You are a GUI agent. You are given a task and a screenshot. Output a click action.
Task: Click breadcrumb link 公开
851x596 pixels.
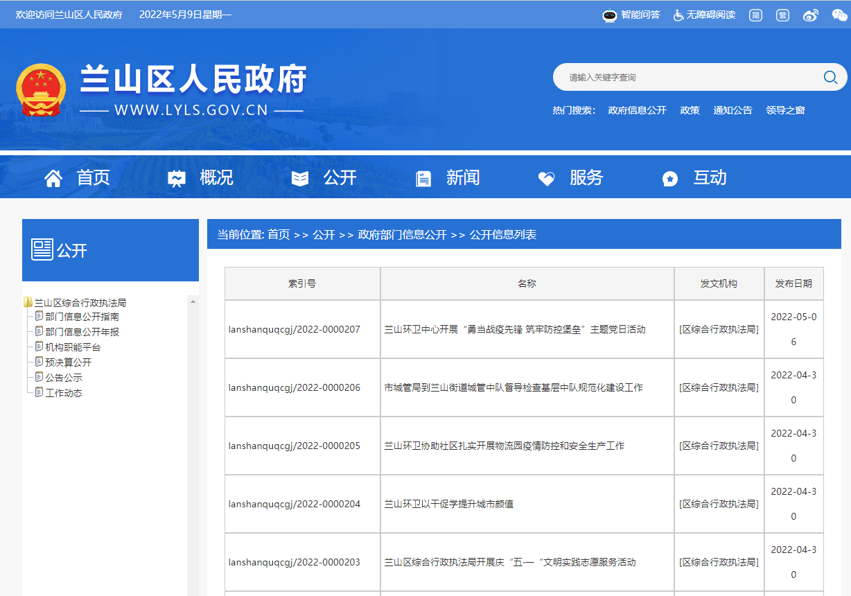[x=324, y=235]
